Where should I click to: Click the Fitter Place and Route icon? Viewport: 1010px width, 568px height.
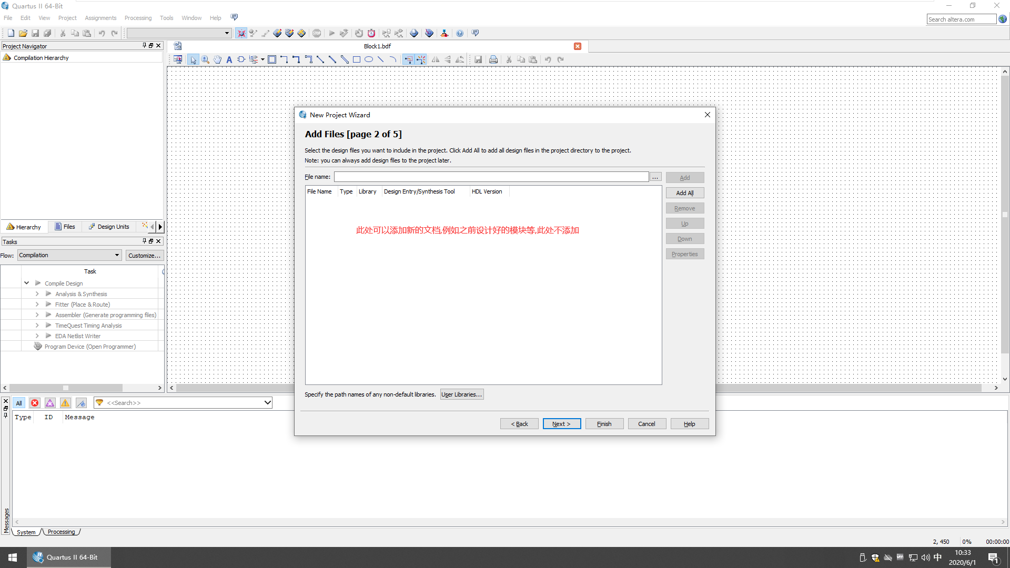(x=48, y=305)
